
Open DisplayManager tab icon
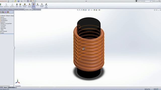[8, 12]
